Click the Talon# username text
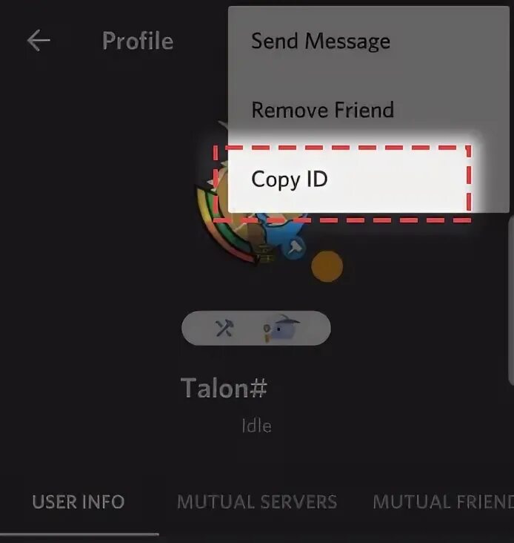The image size is (514, 543). (224, 388)
